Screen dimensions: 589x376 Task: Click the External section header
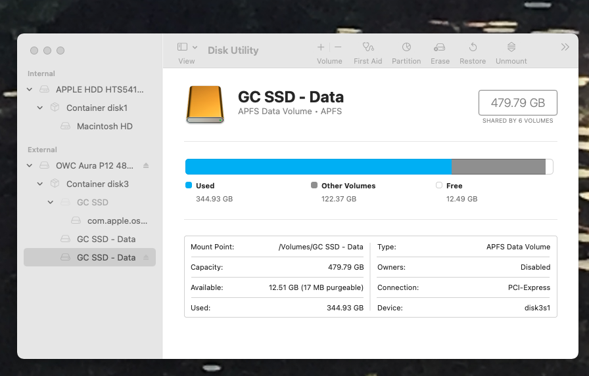pyautogui.click(x=42, y=150)
